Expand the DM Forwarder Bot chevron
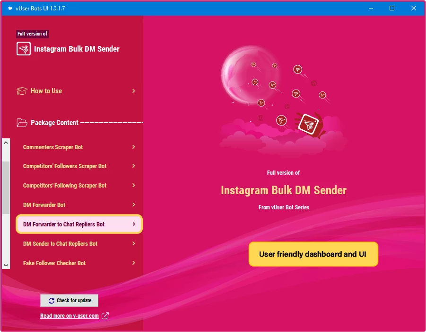Viewport: 426px width, 332px height. tap(134, 205)
